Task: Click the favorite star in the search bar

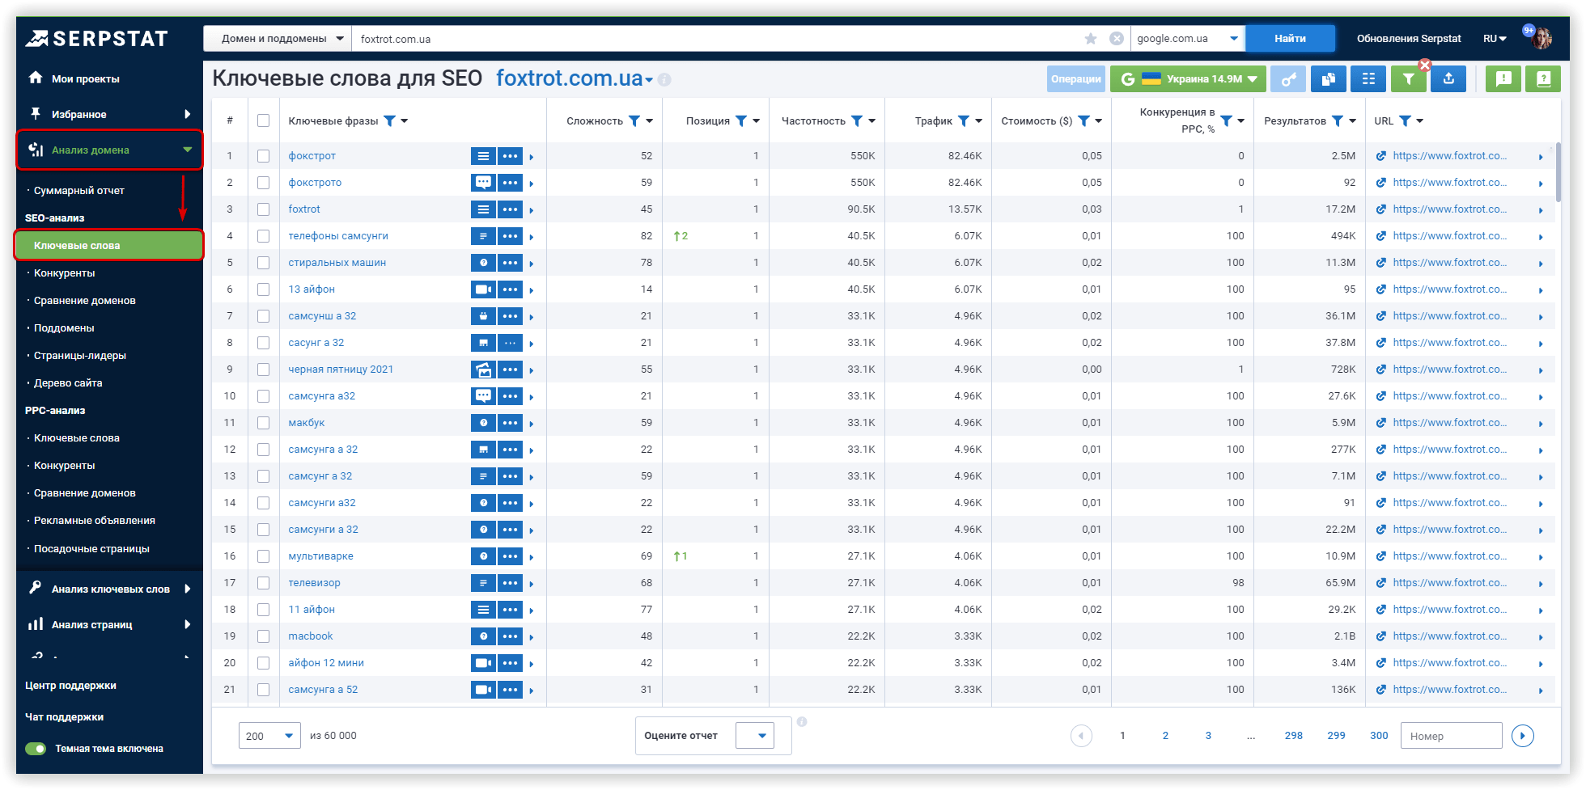Action: point(1091,39)
